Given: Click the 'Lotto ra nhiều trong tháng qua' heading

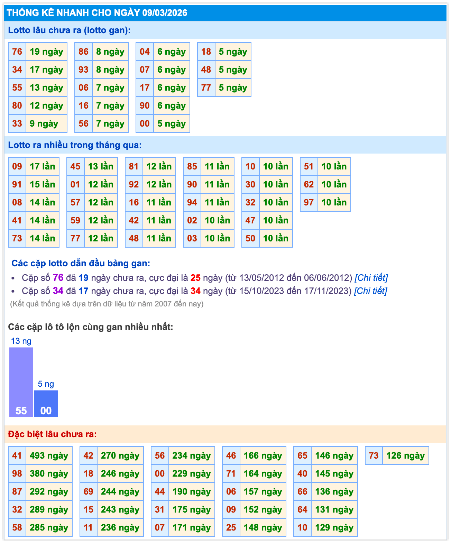Looking at the screenshot, I should click(75, 145).
